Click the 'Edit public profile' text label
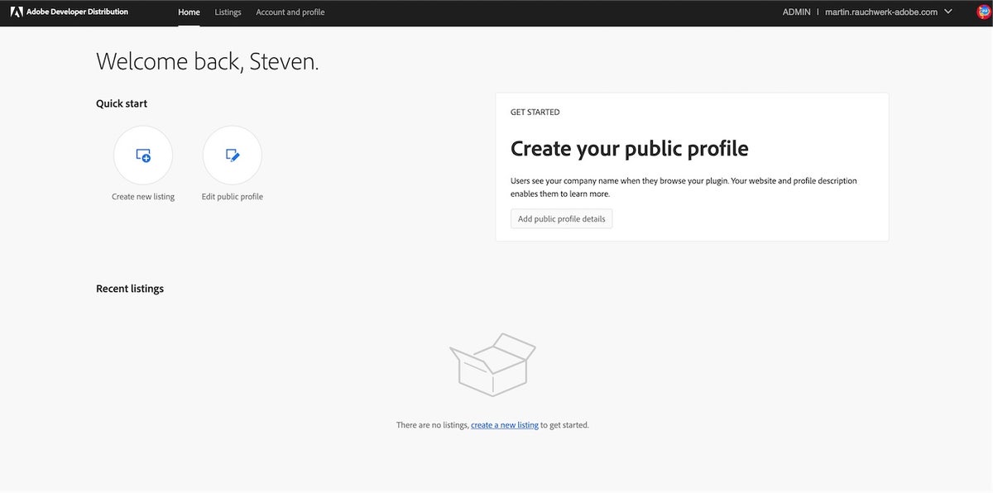This screenshot has width=993, height=493. click(233, 197)
